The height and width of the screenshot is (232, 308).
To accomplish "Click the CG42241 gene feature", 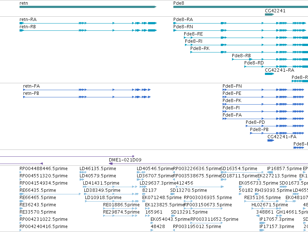I will (269, 14).
